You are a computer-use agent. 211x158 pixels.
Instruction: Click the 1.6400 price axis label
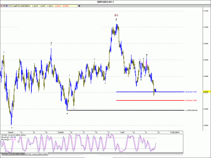206,76
